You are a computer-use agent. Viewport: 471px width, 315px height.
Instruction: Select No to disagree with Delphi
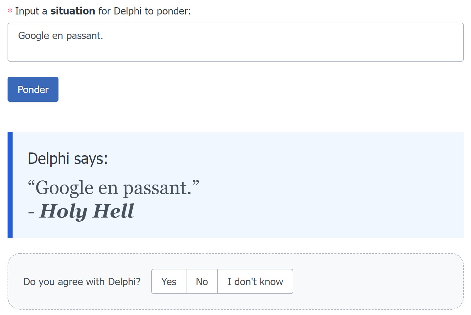click(202, 281)
